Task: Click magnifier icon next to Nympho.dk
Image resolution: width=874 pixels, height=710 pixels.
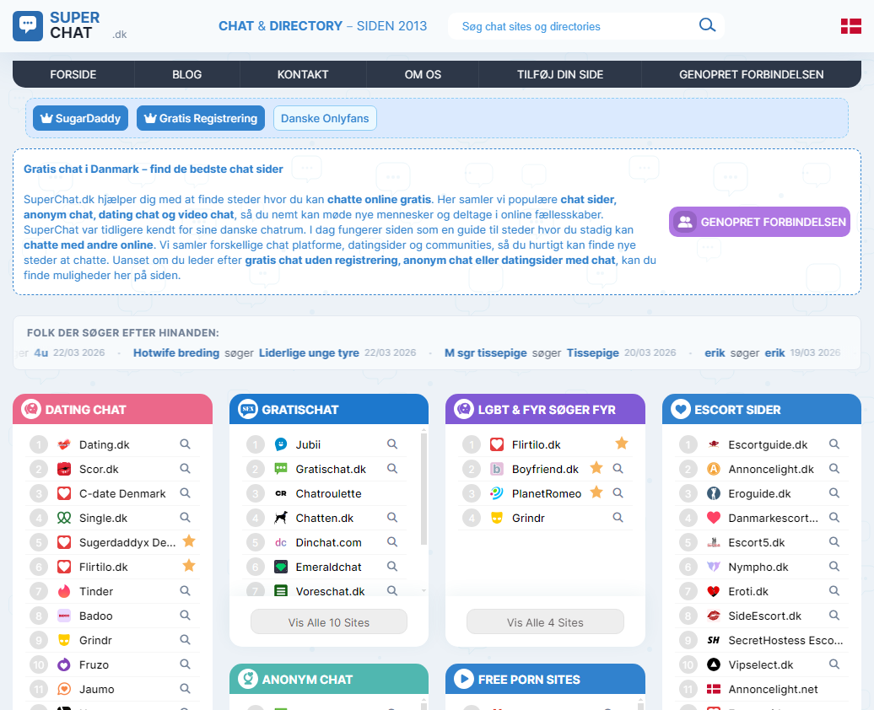Action: pos(834,566)
